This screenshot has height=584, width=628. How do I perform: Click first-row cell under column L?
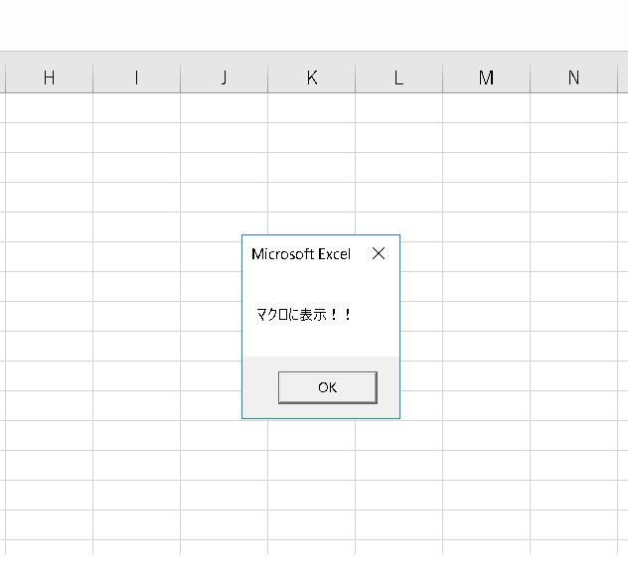[398, 107]
